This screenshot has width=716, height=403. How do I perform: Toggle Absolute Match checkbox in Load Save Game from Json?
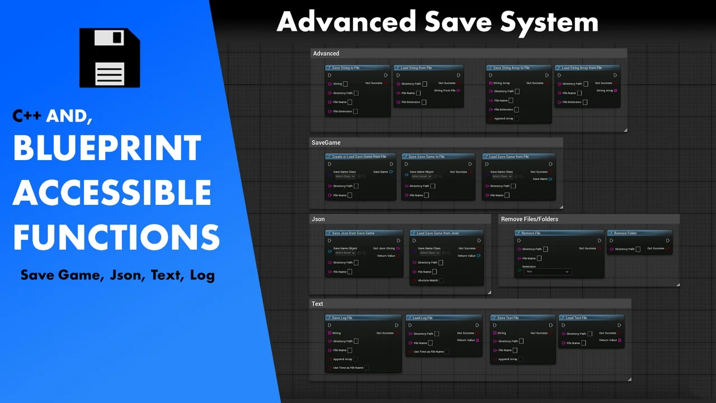(x=441, y=280)
